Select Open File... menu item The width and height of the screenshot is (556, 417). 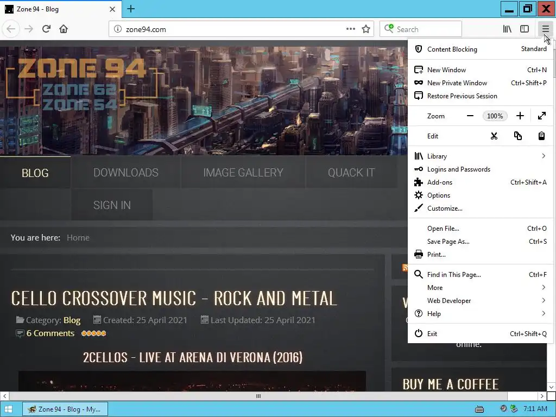point(481,229)
